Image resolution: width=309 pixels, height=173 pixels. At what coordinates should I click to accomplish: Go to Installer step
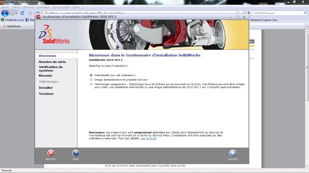pyautogui.click(x=46, y=88)
